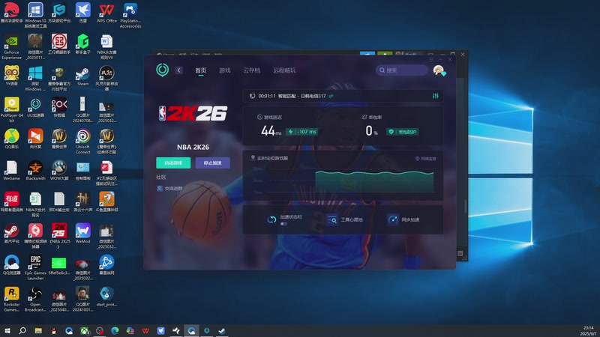Open GeForce Experience desktop icon
Viewport: 600px width, 337px height.
pyautogui.click(x=11, y=46)
